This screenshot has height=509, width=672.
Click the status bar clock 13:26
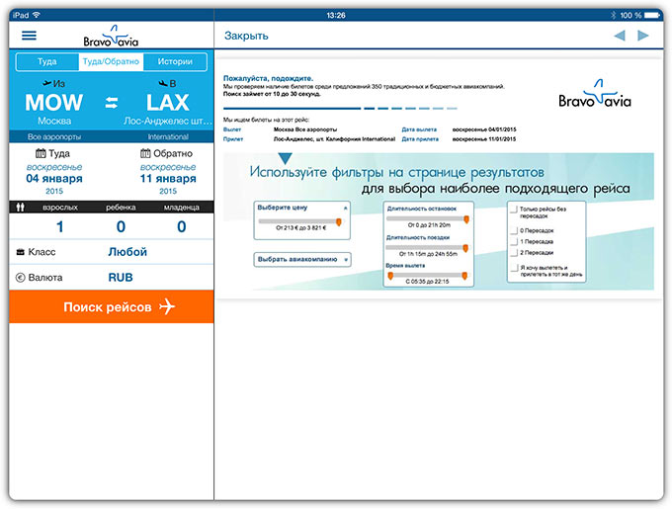[336, 15]
